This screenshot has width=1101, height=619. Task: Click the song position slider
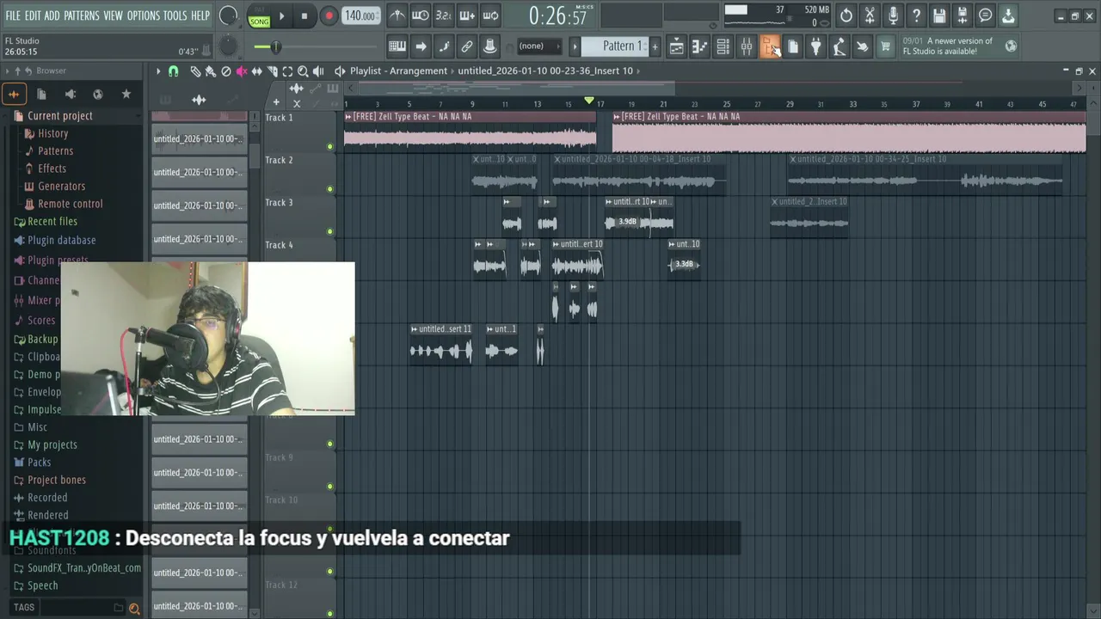313,46
